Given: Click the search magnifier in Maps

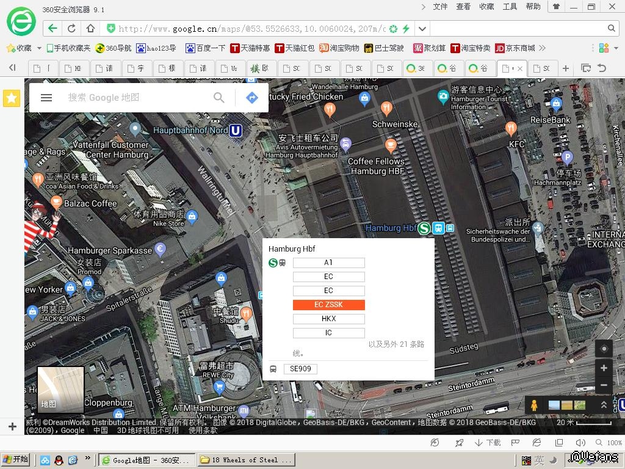Looking at the screenshot, I should [219, 98].
